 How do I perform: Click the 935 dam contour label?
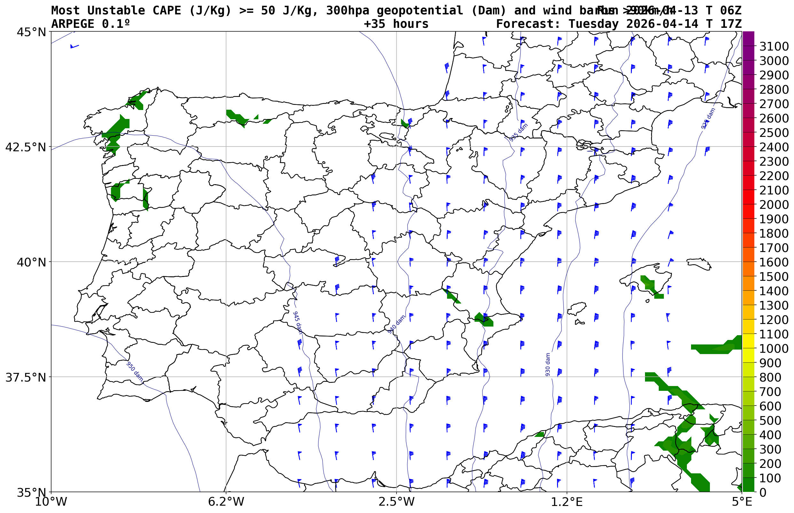pos(519,132)
